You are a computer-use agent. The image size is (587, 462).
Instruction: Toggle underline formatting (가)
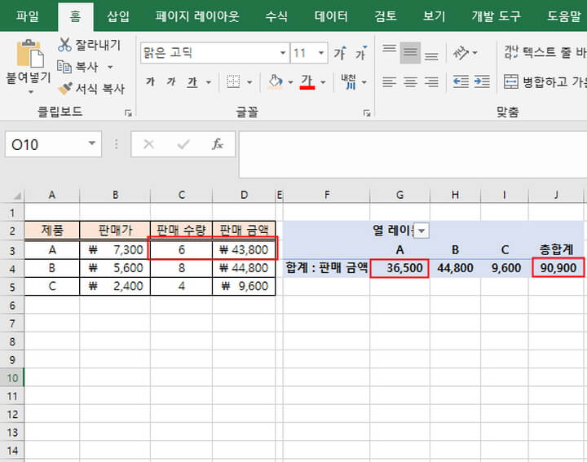pos(192,81)
